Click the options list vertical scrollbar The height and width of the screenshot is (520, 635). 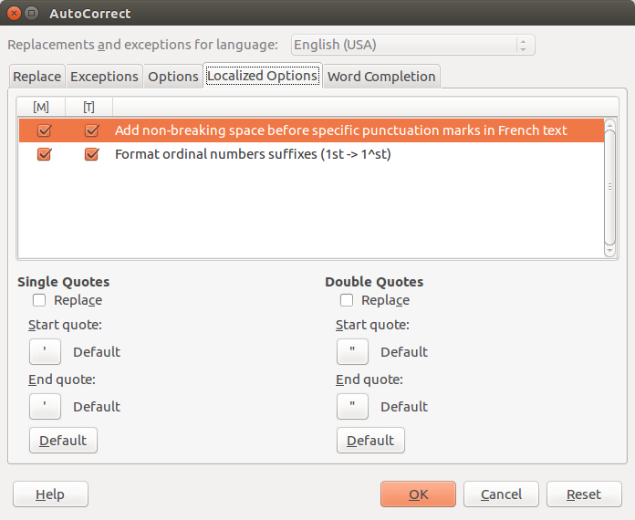[610, 187]
